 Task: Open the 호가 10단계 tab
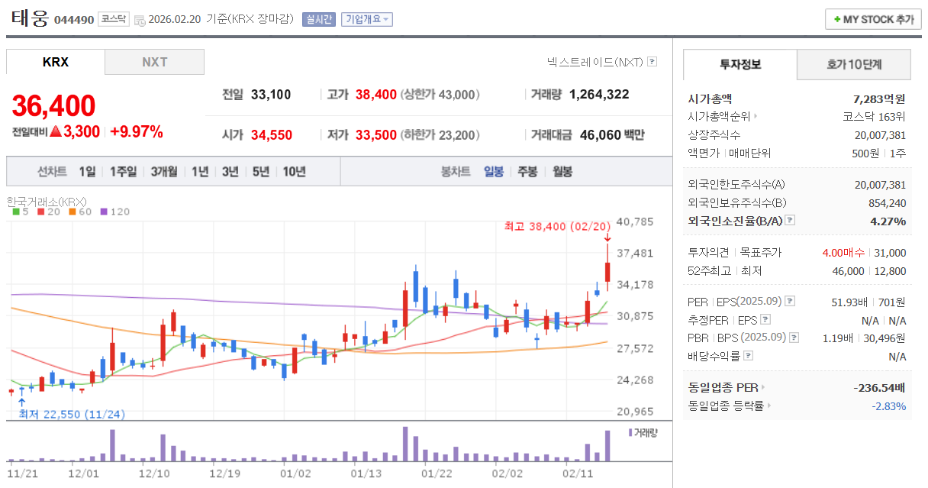853,64
